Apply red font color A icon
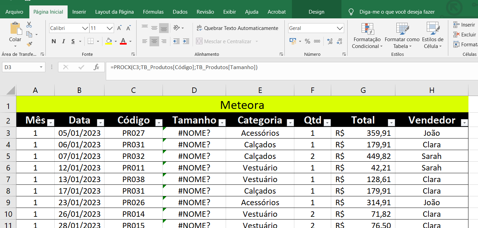 coord(123,41)
